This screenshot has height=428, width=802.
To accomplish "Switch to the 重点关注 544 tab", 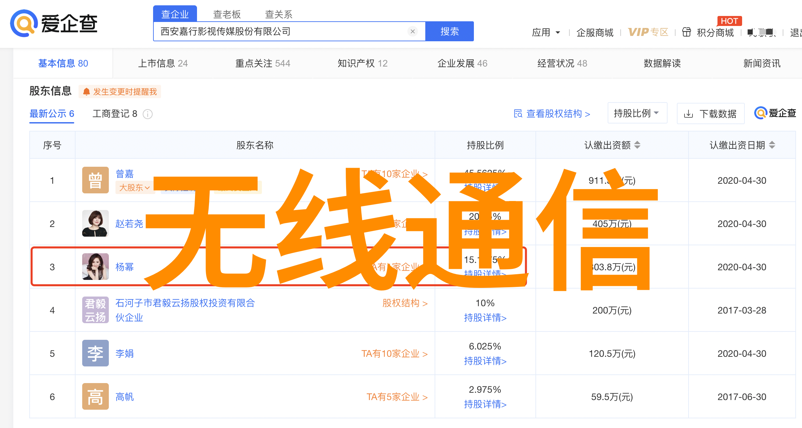I will [263, 63].
